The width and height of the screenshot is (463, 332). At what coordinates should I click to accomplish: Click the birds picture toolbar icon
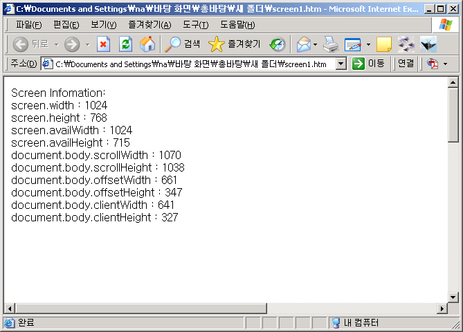(x=406, y=44)
